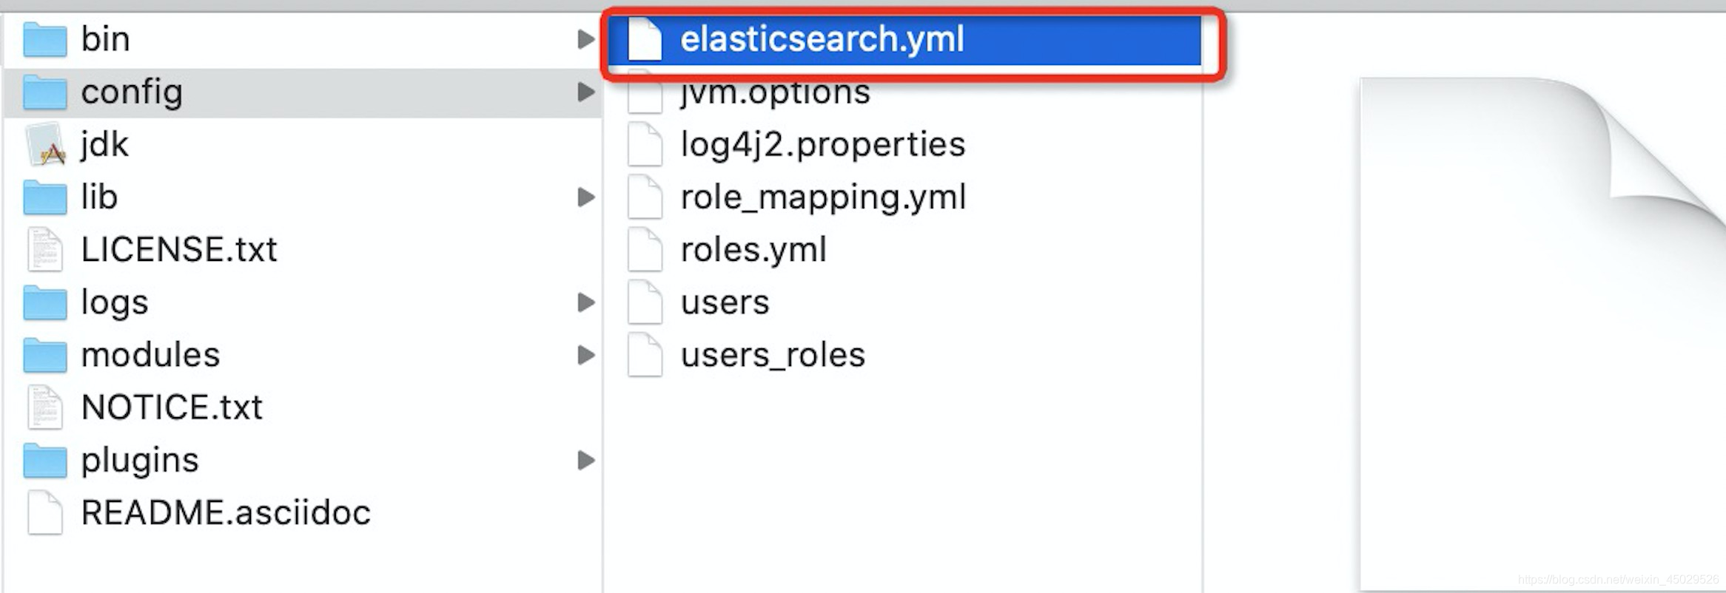Select the elasticsearch.yml file name
The width and height of the screenshot is (1726, 593).
[822, 39]
